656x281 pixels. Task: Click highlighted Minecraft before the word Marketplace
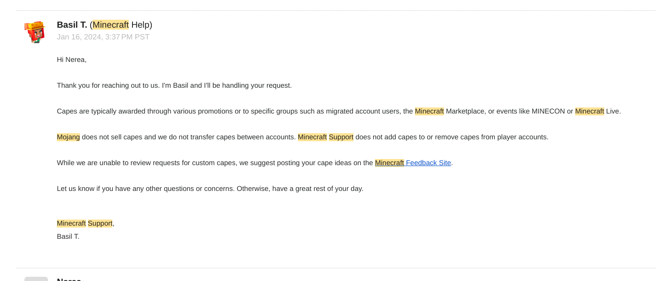tap(429, 111)
